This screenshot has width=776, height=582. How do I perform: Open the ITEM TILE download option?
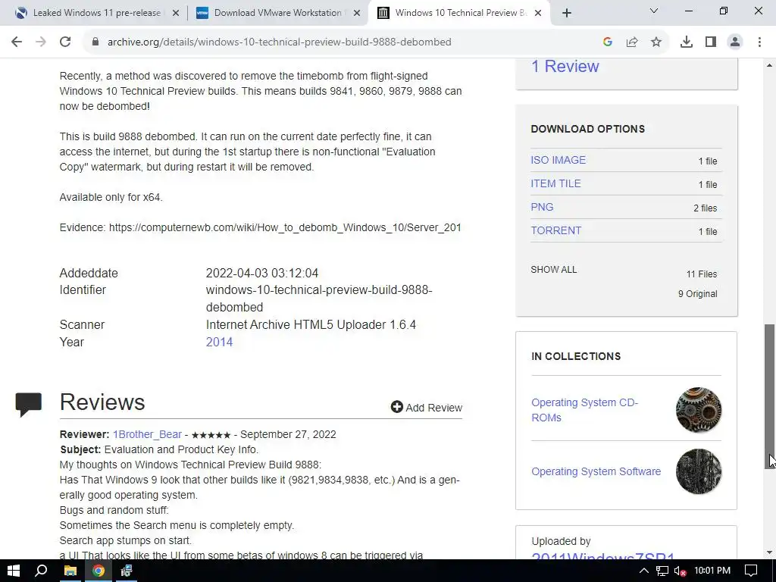pyautogui.click(x=555, y=183)
